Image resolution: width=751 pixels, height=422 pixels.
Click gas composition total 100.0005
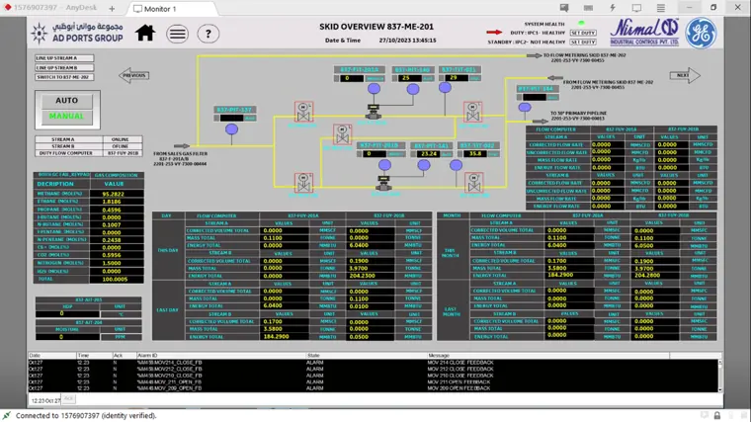(117, 279)
